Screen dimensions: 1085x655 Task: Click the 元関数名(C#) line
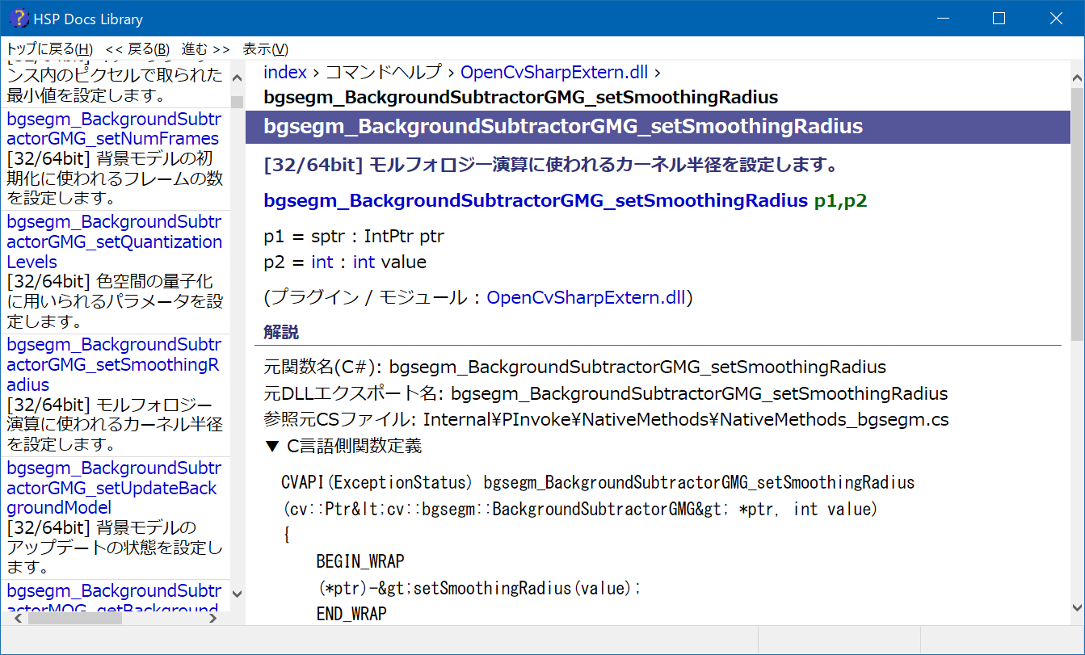[x=575, y=367]
